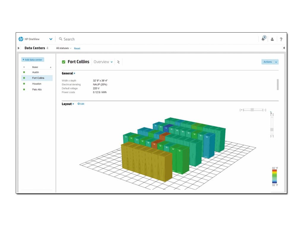
Task: Click the search magnifier icon
Action: tap(60, 39)
